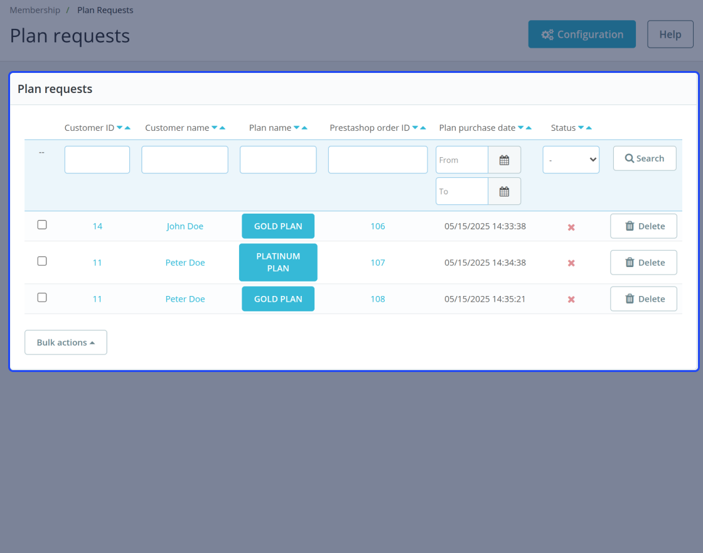The height and width of the screenshot is (553, 703).
Task: Open calendar for From date
Action: coord(505,160)
